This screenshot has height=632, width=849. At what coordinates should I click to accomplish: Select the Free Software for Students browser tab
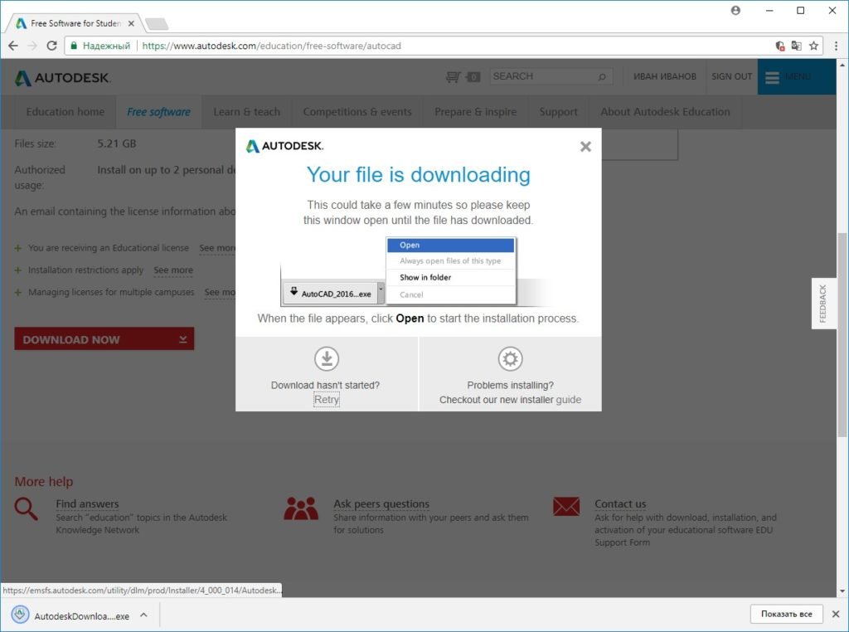point(75,23)
